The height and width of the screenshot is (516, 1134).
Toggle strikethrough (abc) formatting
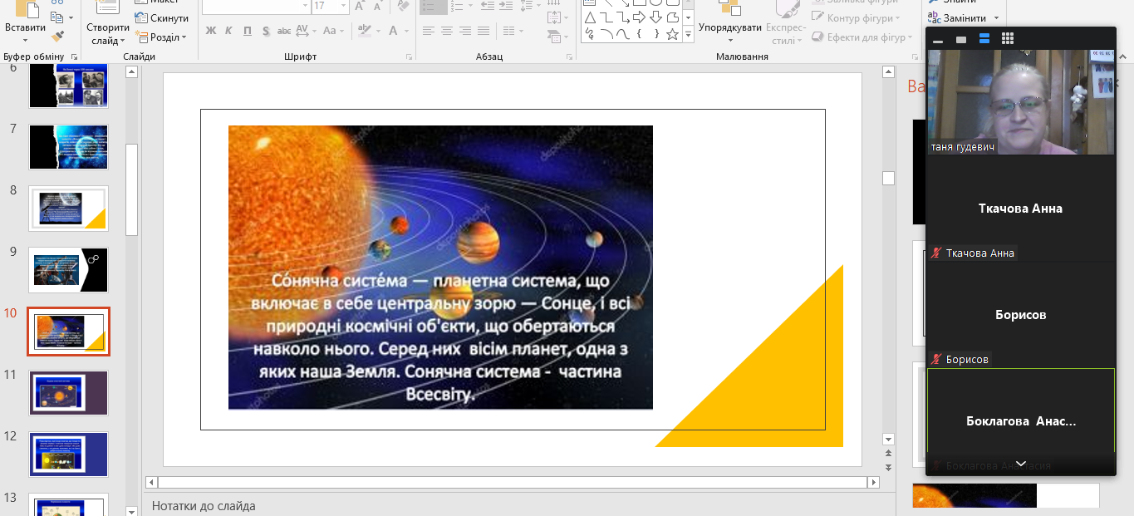pyautogui.click(x=284, y=32)
